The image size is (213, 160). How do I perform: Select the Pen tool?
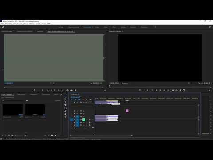pos(66,111)
